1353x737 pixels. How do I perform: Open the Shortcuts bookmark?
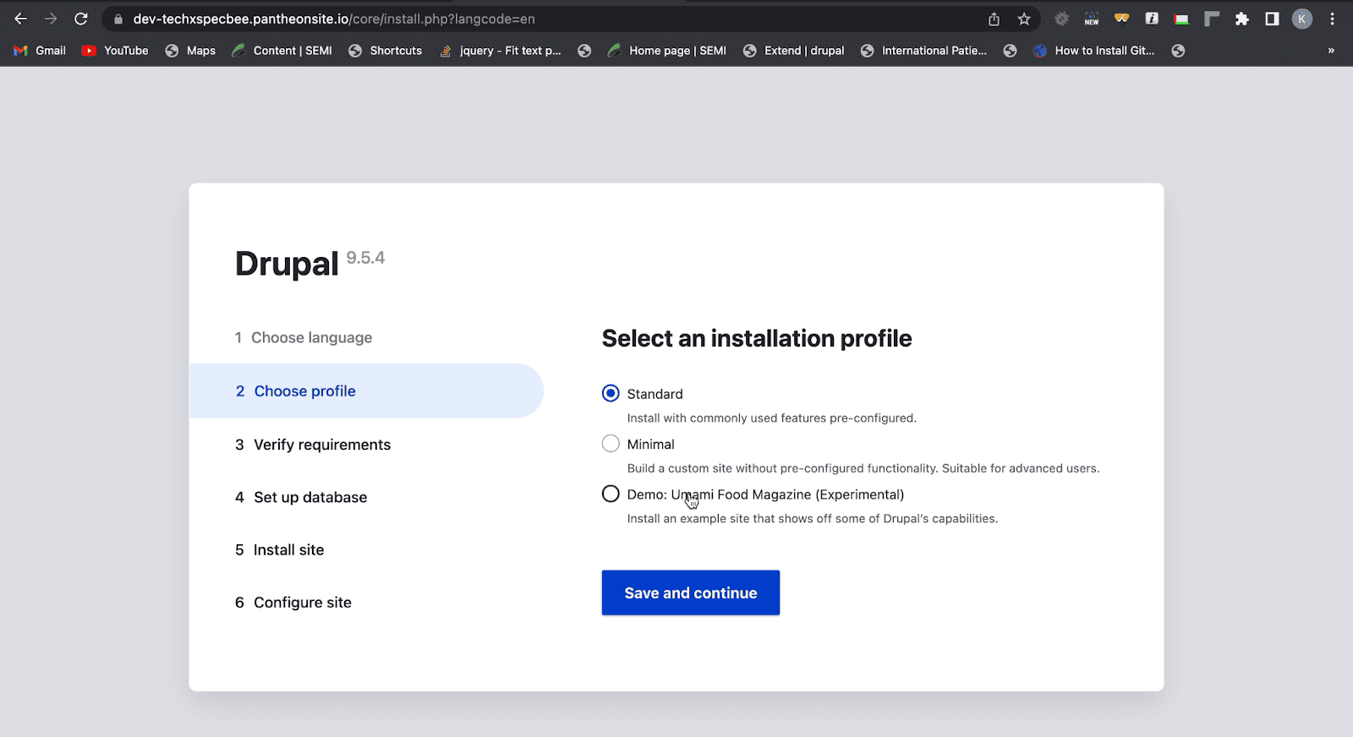coord(386,51)
